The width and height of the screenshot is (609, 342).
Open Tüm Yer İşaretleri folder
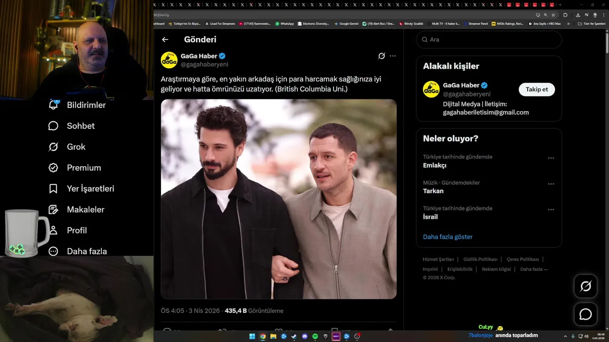[x=591, y=23]
